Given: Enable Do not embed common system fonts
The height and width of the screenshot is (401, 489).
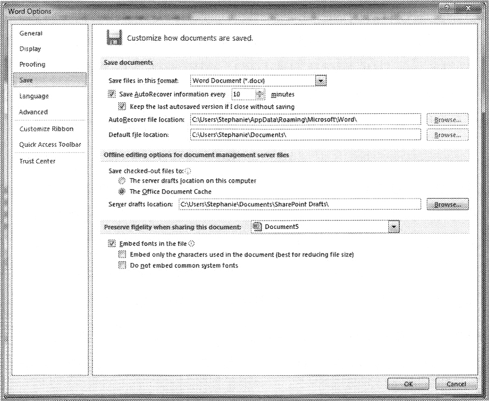Looking at the screenshot, I should (122, 265).
